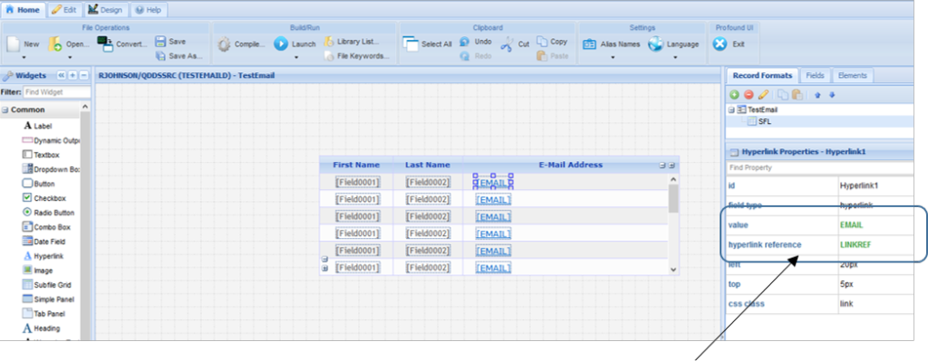928x361 pixels.
Task: Click the Find Widget filter field
Action: (57, 92)
